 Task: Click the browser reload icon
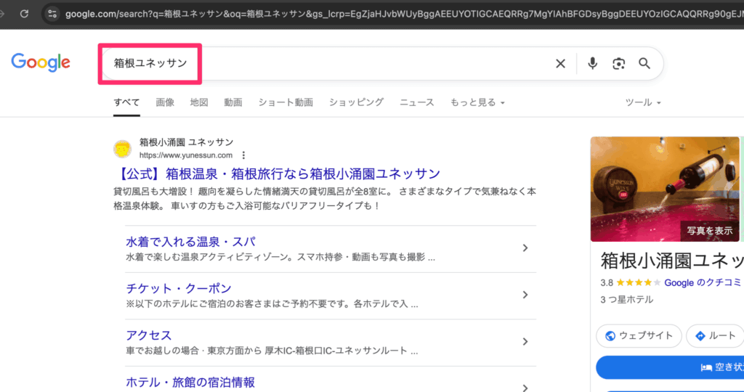click(24, 14)
